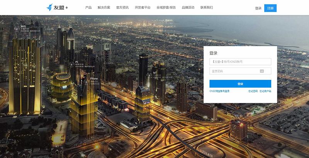Click the IoT marker icon

point(149,75)
